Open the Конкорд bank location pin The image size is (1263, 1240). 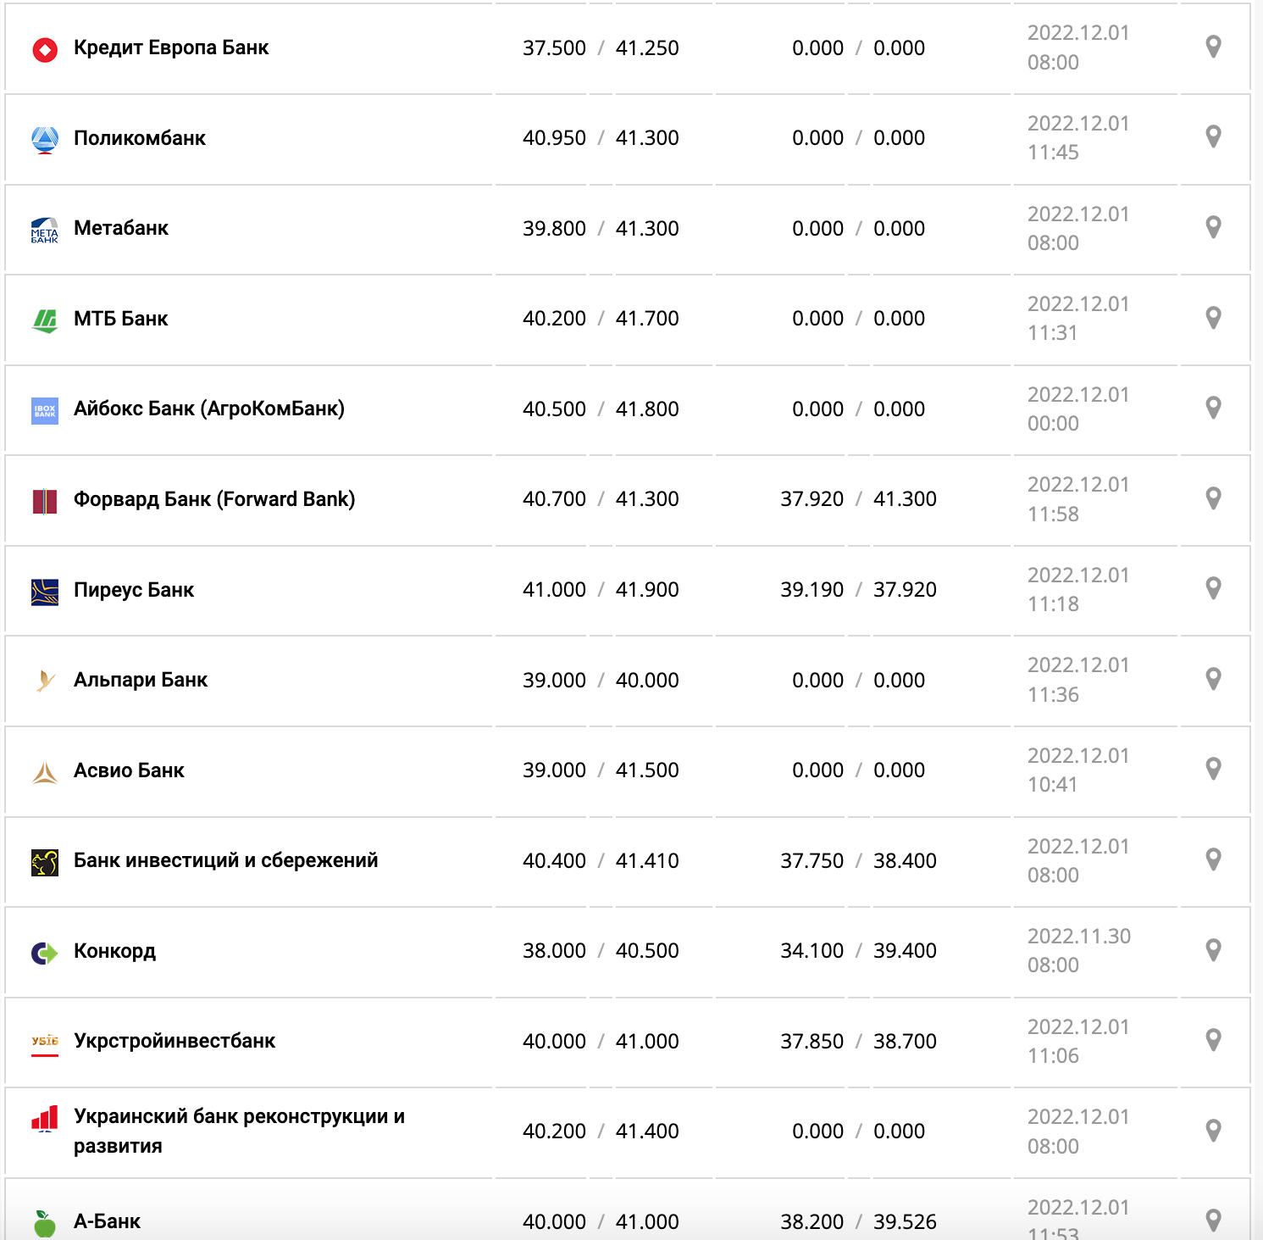click(x=1213, y=951)
